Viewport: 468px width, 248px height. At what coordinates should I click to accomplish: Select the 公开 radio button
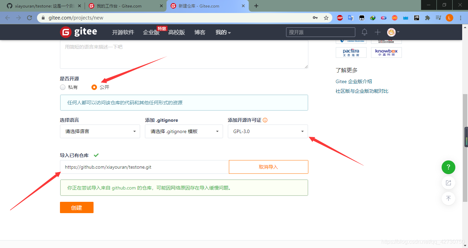pos(94,87)
